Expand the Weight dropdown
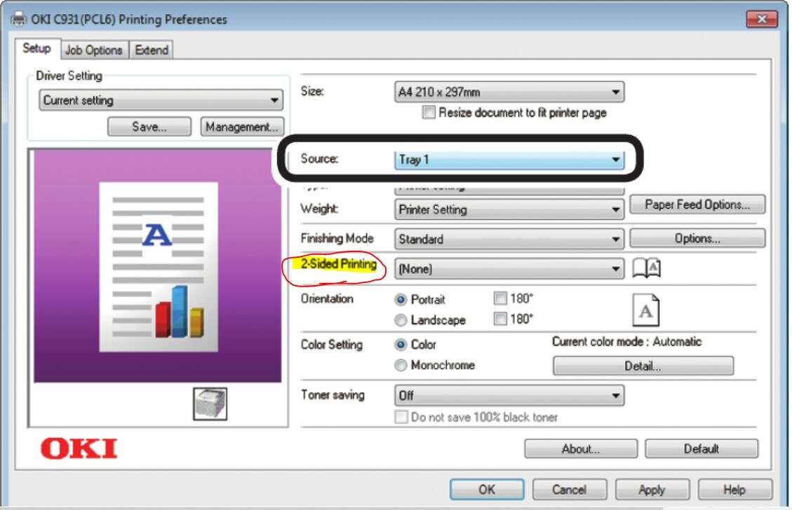This screenshot has height=510, width=792. [509, 209]
